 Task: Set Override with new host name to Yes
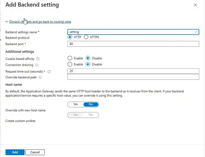click(76, 104)
